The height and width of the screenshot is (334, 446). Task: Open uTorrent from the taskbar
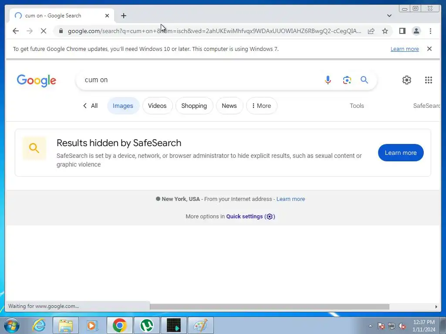[146, 325]
